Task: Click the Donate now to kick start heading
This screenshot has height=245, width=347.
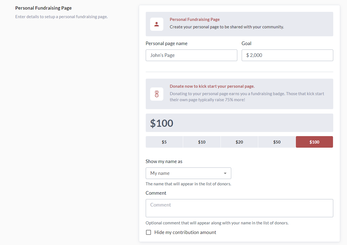Action: click(x=212, y=86)
